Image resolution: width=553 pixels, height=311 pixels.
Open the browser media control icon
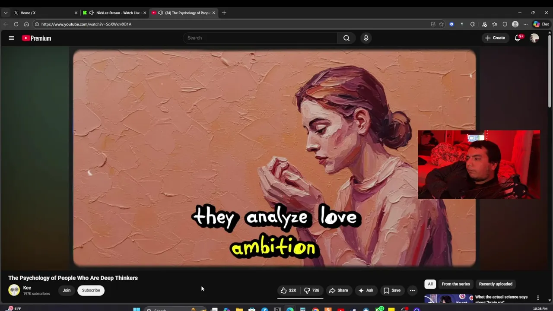pyautogui.click(x=484, y=24)
